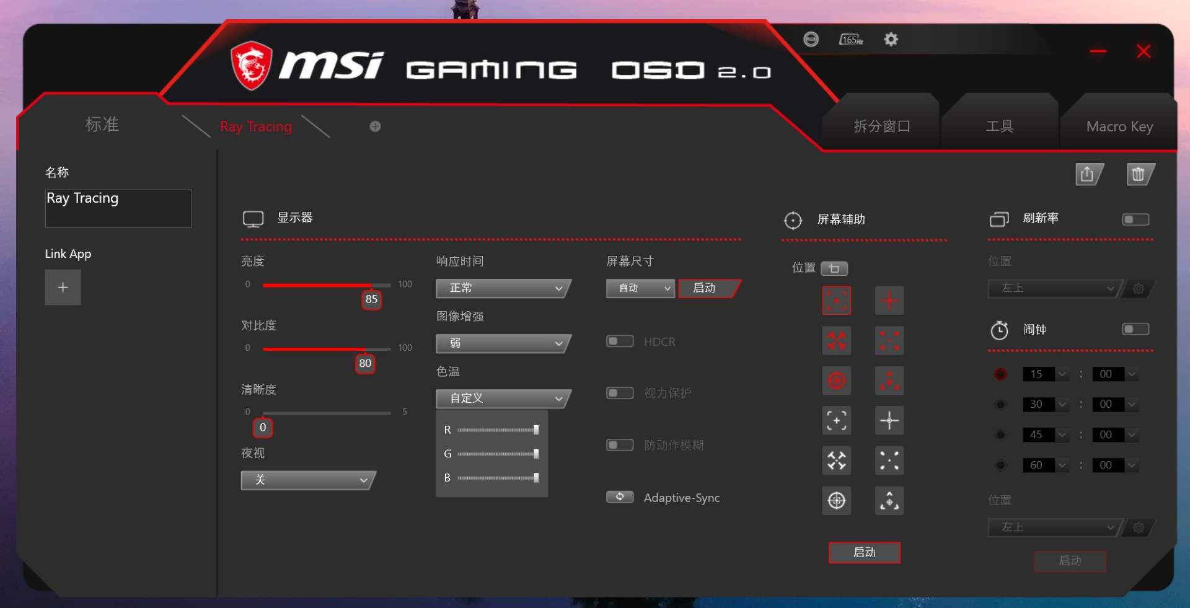
Task: Open the Macro Key tab
Action: 1119,126
